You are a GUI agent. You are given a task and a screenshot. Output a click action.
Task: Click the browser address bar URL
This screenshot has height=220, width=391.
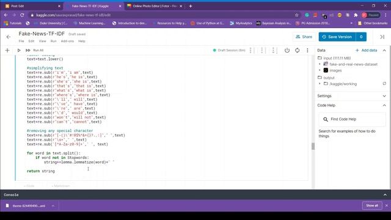coord(73,15)
